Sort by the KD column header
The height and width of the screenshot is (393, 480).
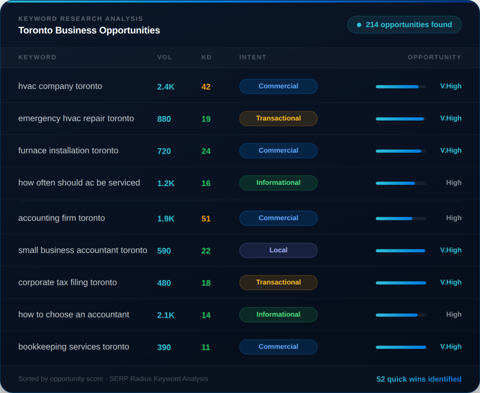click(206, 57)
